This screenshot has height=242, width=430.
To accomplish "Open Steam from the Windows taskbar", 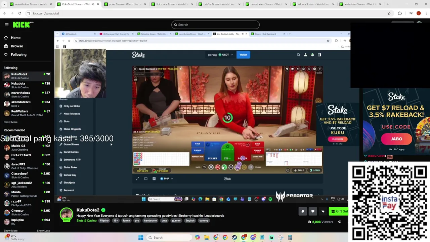I will click(x=234, y=238).
